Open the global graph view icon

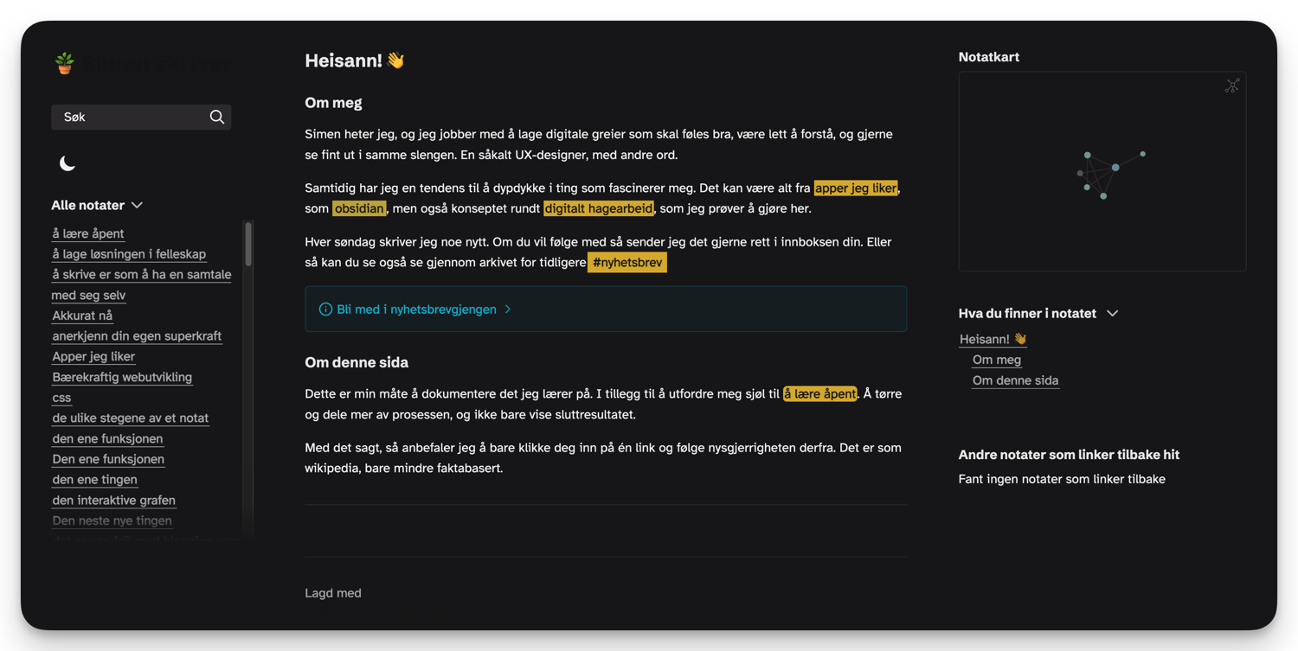click(1231, 86)
